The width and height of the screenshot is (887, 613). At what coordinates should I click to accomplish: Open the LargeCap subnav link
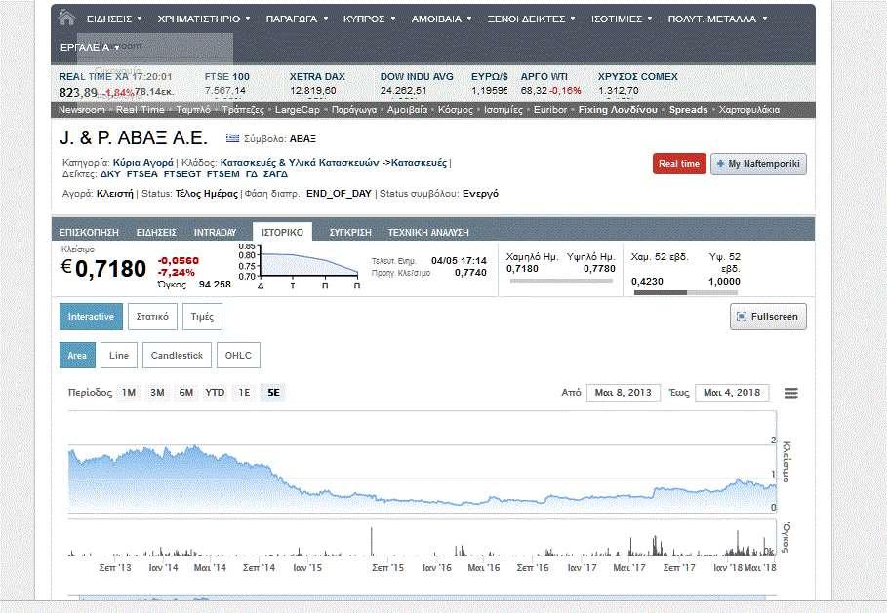click(297, 110)
